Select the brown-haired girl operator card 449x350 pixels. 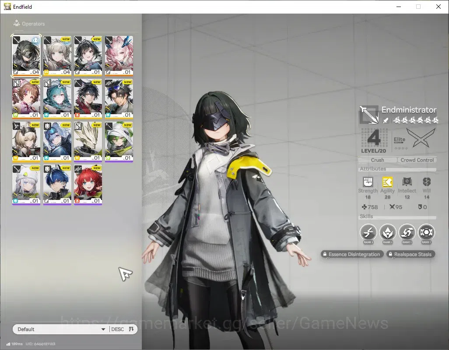[x=26, y=99]
